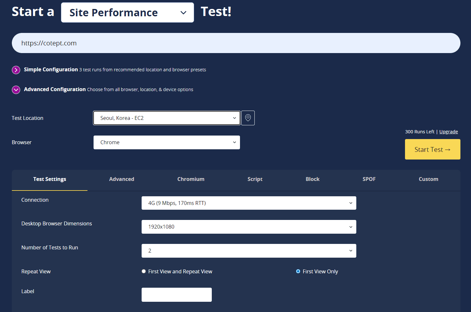Open the Script tab
The height and width of the screenshot is (312, 471).
255,179
